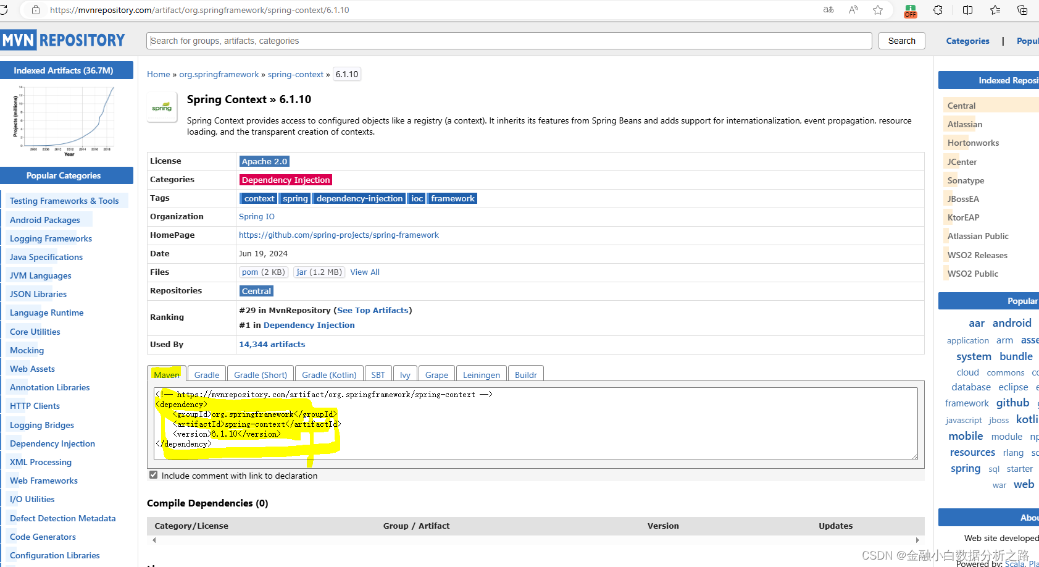Open the Gradle (Kotlin) tab
Screen dimensions: 1039x567
[329, 374]
